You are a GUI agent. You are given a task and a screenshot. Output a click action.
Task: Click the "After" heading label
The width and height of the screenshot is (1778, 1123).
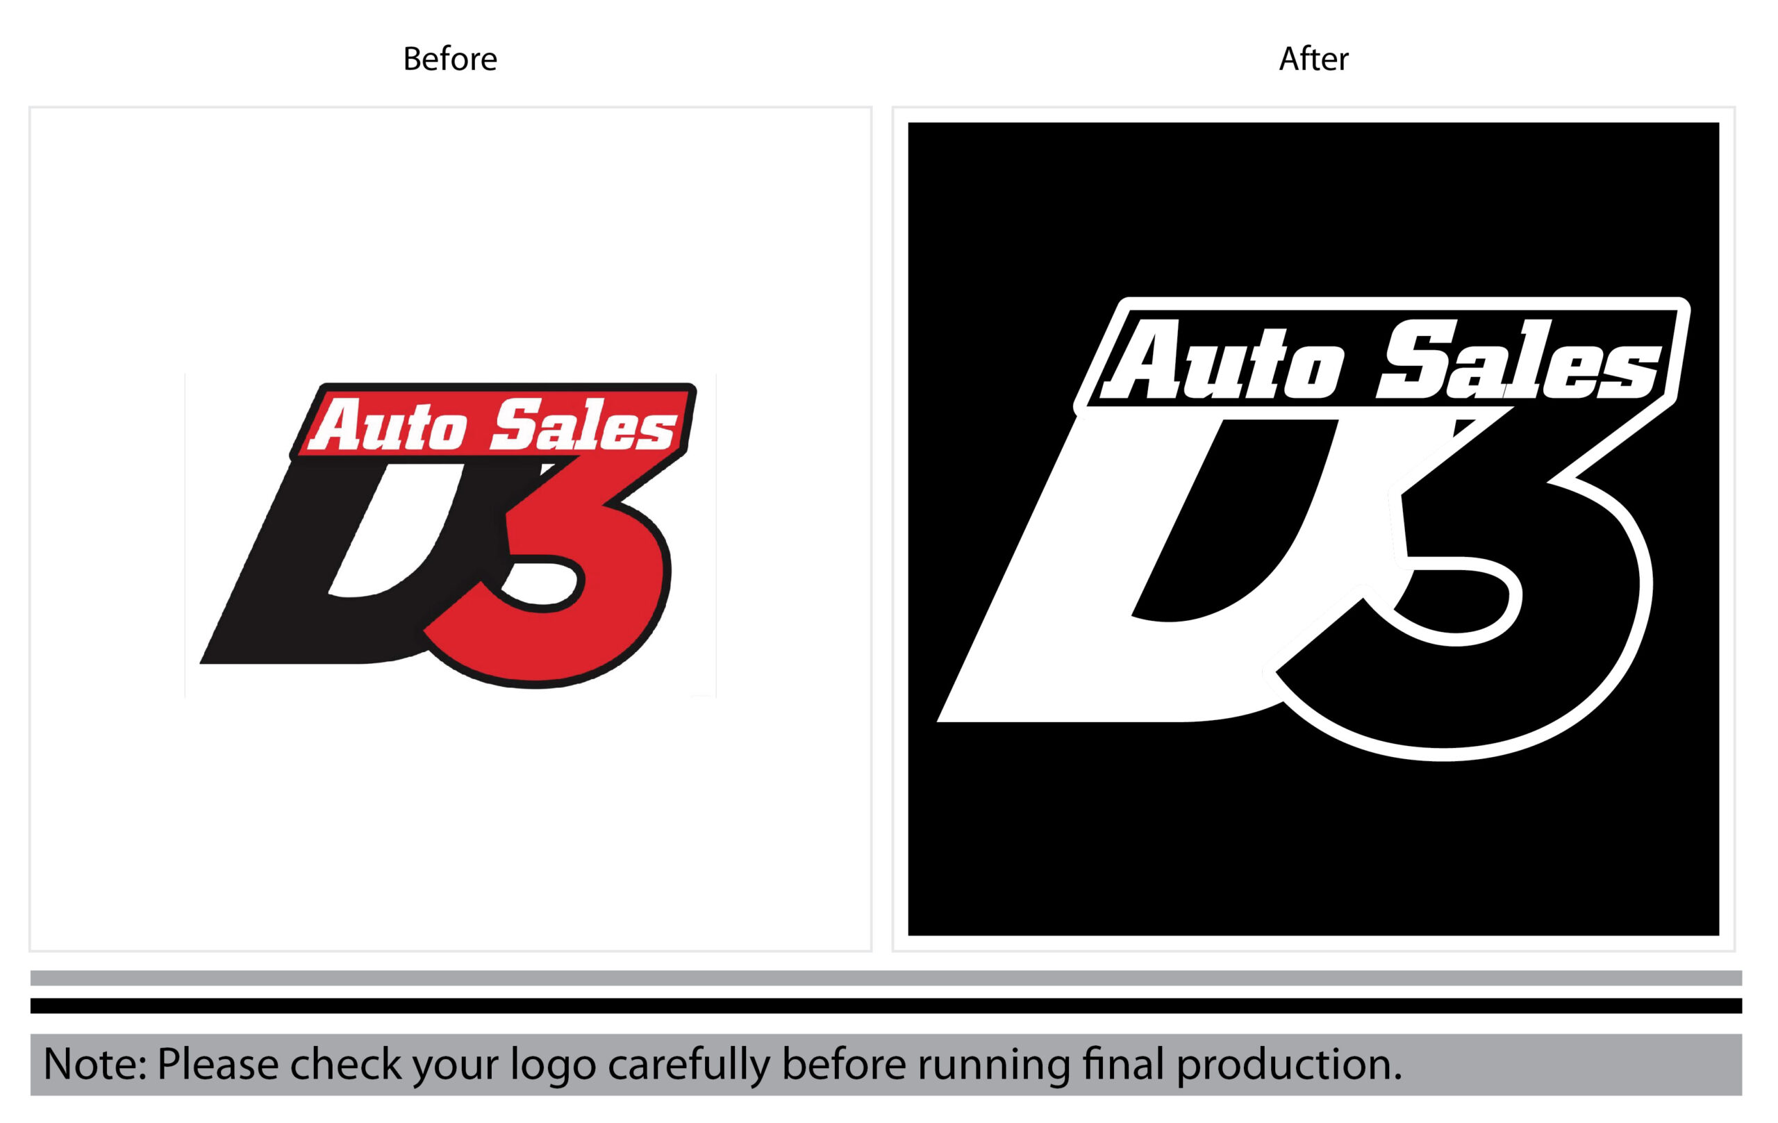coord(1313,59)
